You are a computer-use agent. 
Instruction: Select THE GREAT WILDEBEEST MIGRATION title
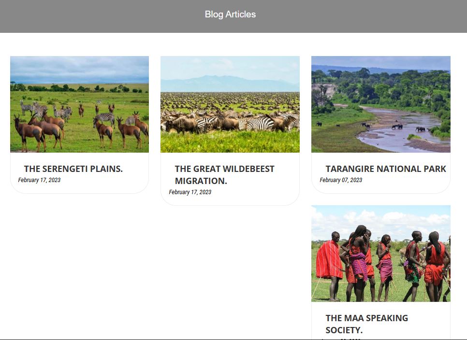[224, 174]
